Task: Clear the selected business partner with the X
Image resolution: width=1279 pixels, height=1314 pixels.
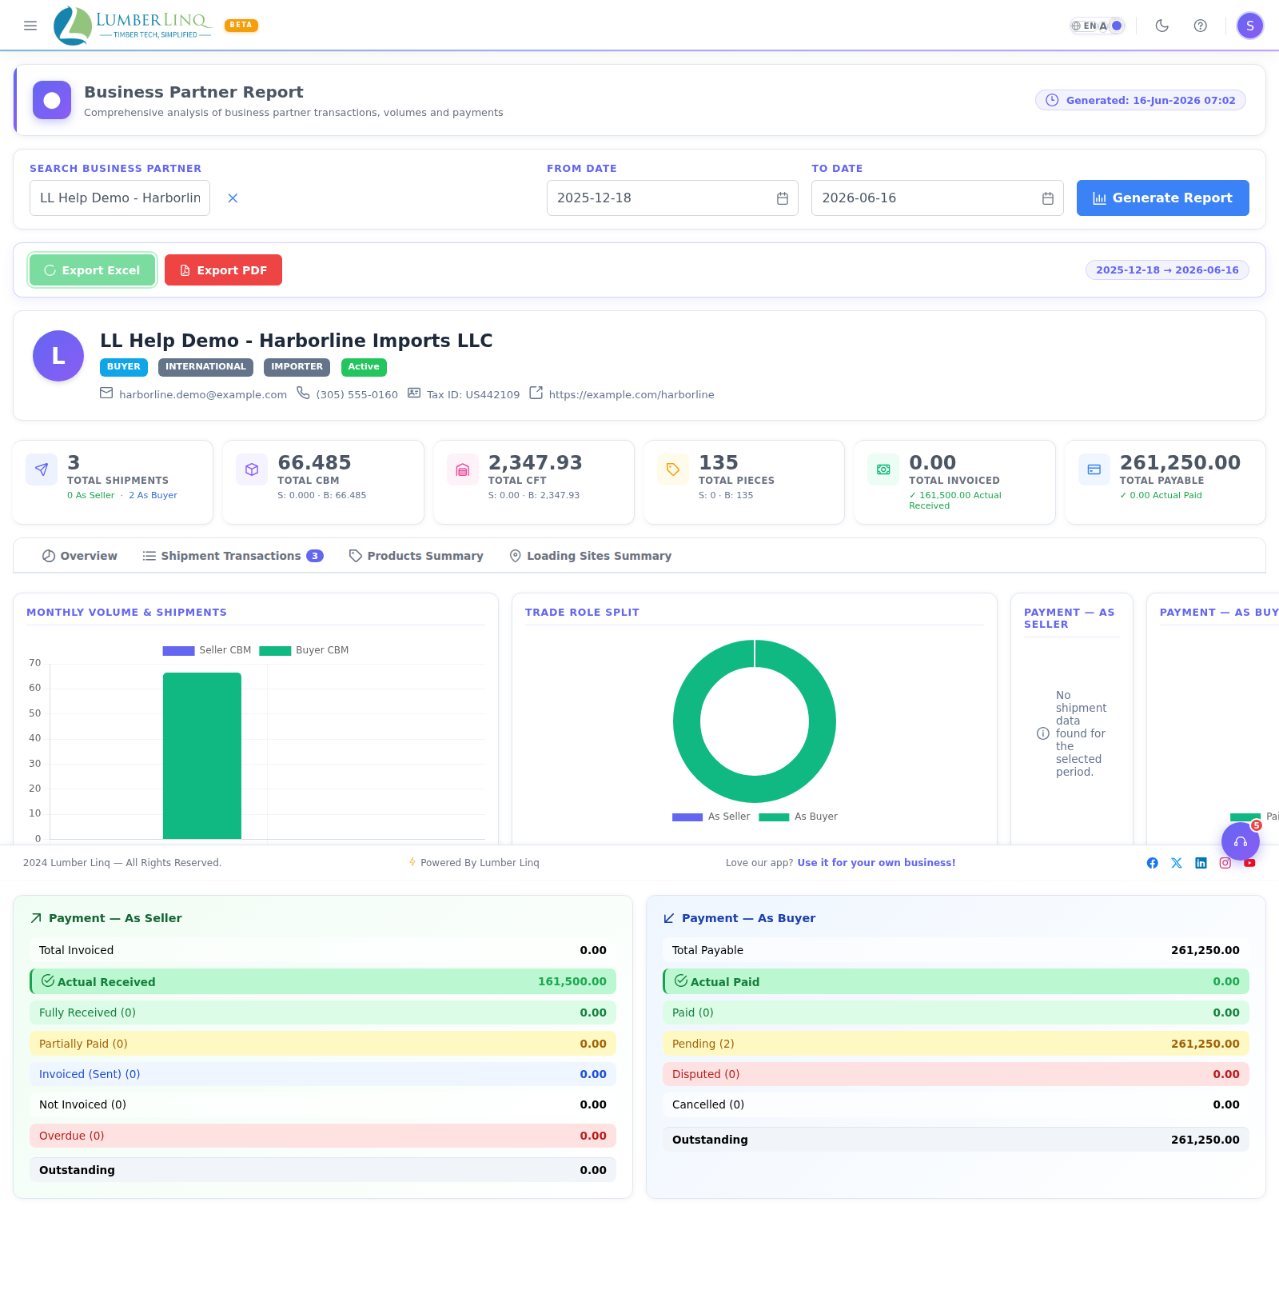Action: pos(233,198)
